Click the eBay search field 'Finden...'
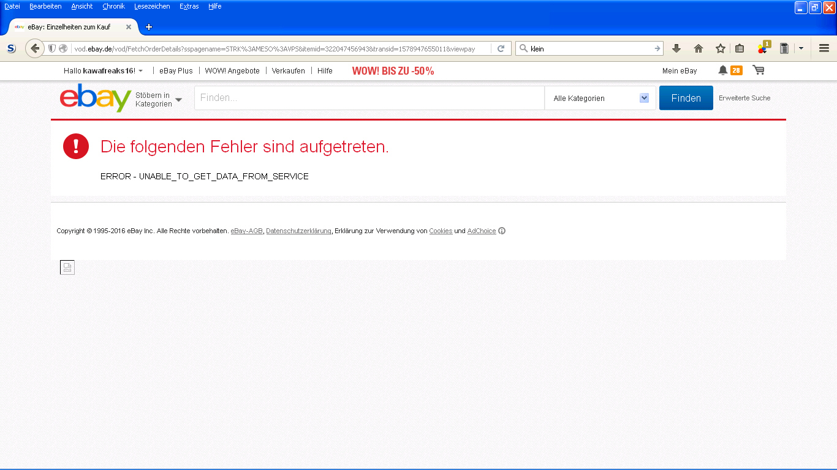Viewport: 837px width, 470px height. [369, 98]
